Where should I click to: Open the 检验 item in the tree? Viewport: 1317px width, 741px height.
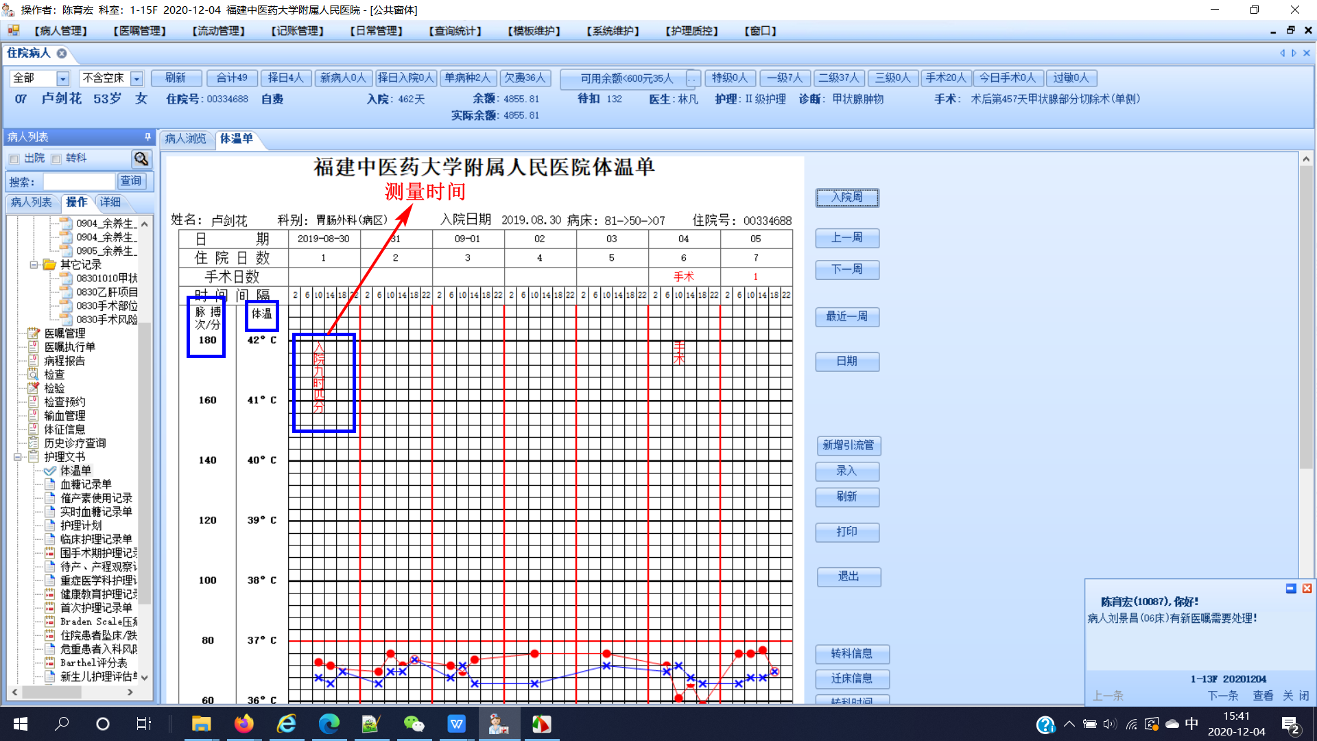[x=54, y=388]
